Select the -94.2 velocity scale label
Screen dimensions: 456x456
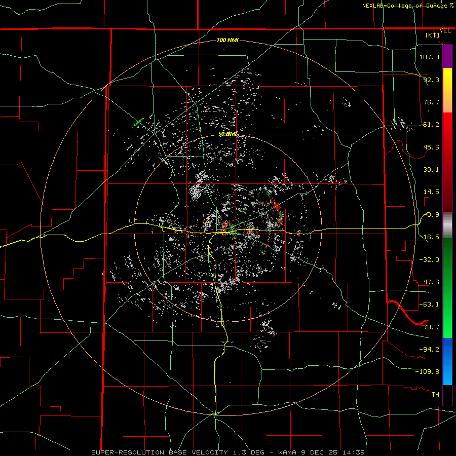tap(429, 349)
